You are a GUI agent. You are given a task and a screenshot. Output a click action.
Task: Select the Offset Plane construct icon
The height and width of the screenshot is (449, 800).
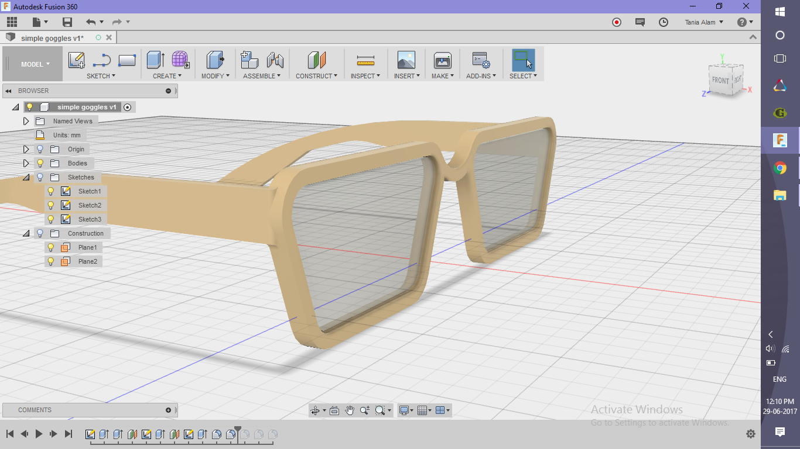[316, 60]
